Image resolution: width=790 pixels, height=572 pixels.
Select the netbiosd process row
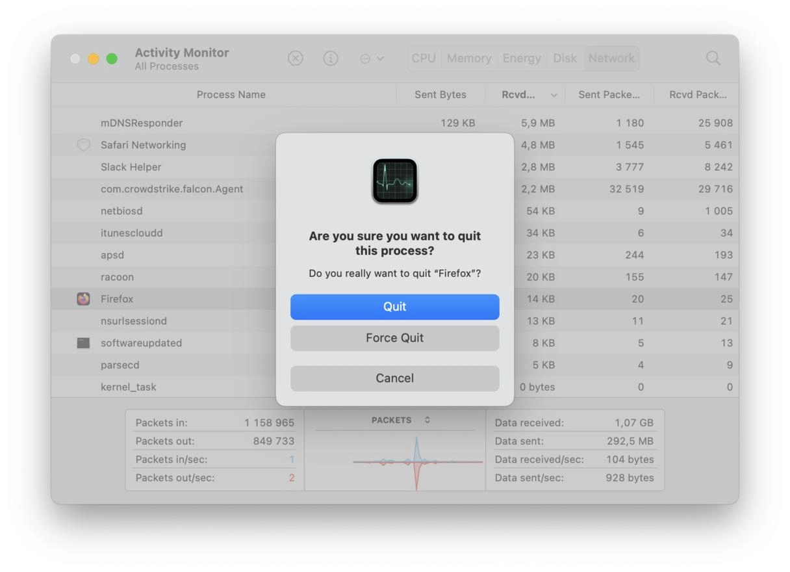[395, 211]
